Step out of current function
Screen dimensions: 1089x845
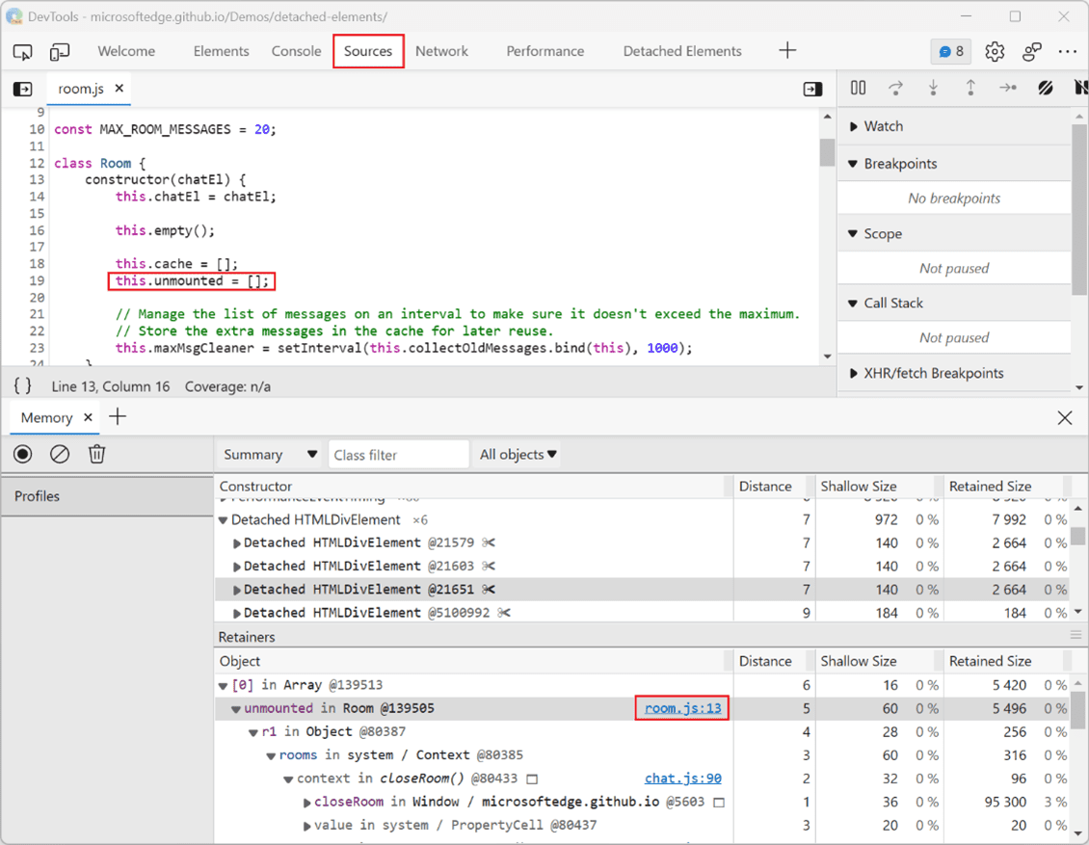[x=970, y=88]
